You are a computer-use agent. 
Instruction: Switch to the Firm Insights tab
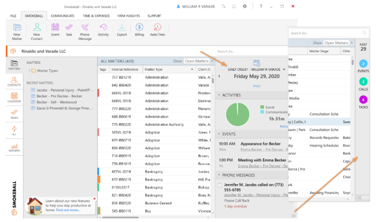click(x=129, y=16)
